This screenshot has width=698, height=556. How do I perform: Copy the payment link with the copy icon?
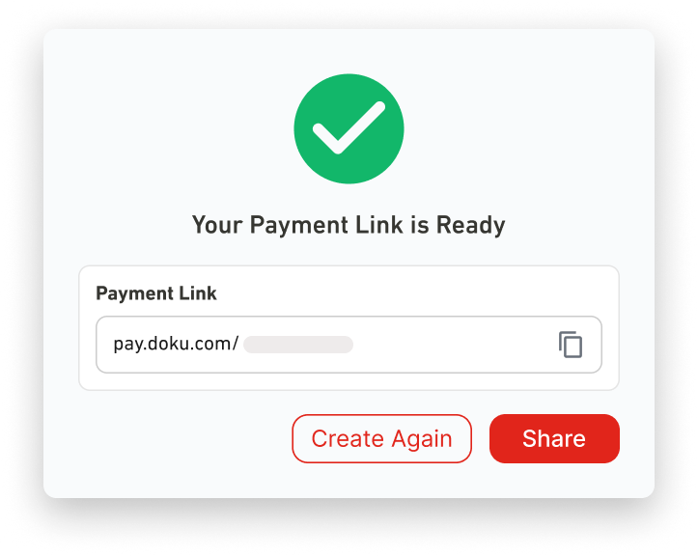point(571,344)
